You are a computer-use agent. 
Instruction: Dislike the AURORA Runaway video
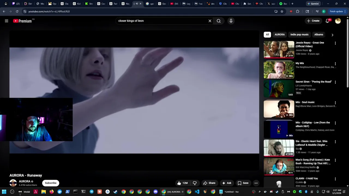coord(195,183)
